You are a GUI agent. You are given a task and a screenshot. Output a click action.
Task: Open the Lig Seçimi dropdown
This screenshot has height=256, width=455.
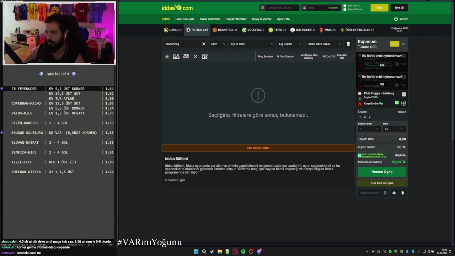(x=290, y=44)
